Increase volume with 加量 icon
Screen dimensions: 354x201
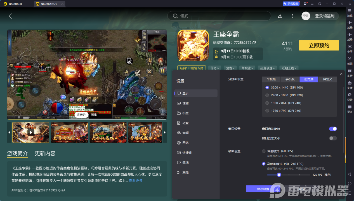tap(350, 24)
